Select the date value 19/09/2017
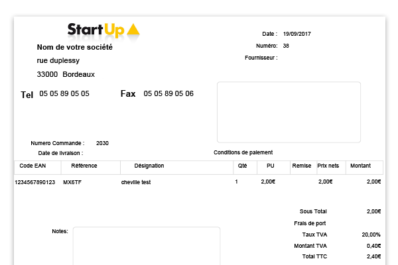This screenshot has width=398, height=265. (297, 33)
